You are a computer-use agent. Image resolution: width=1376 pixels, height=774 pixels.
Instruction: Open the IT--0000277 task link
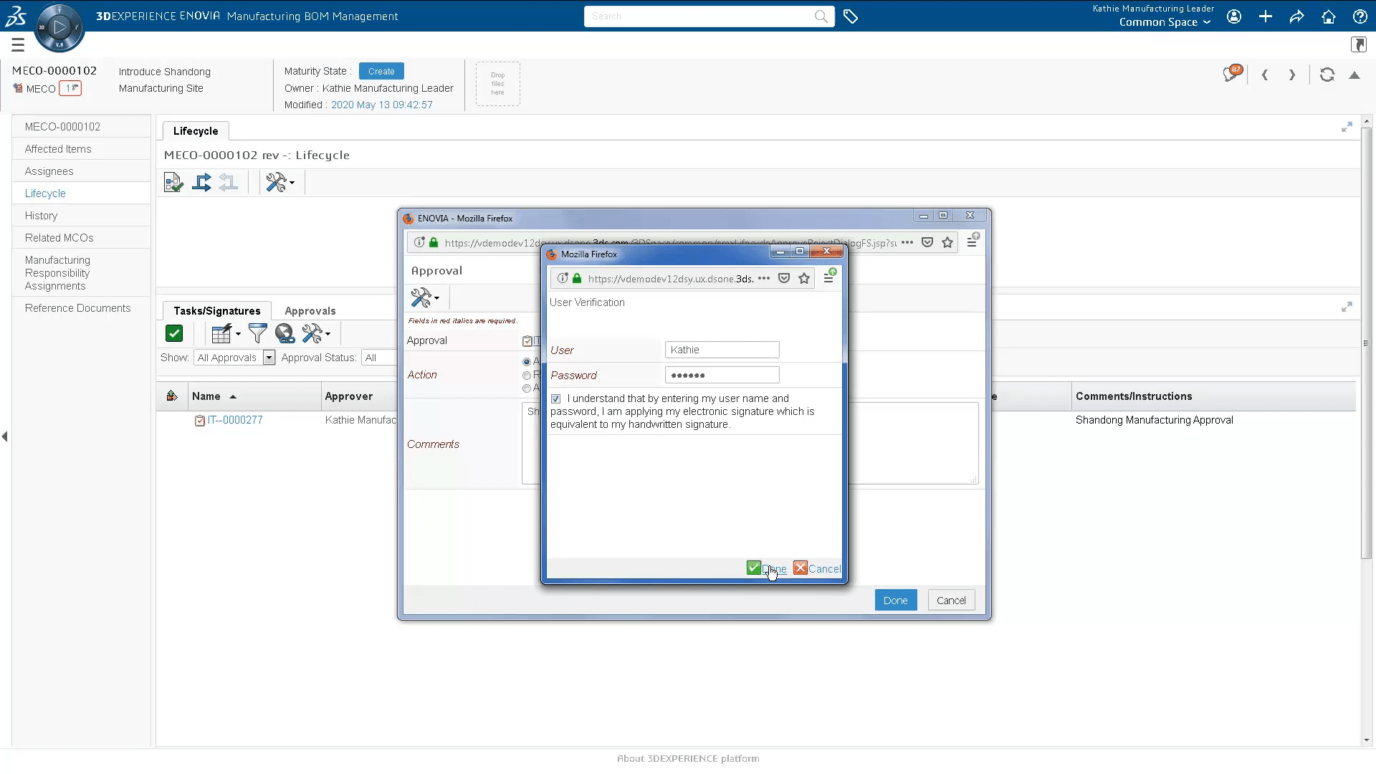(235, 420)
